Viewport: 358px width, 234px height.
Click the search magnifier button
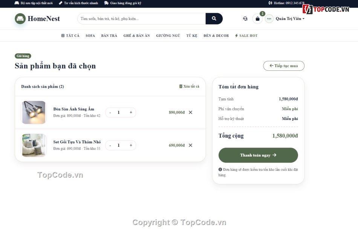214,19
